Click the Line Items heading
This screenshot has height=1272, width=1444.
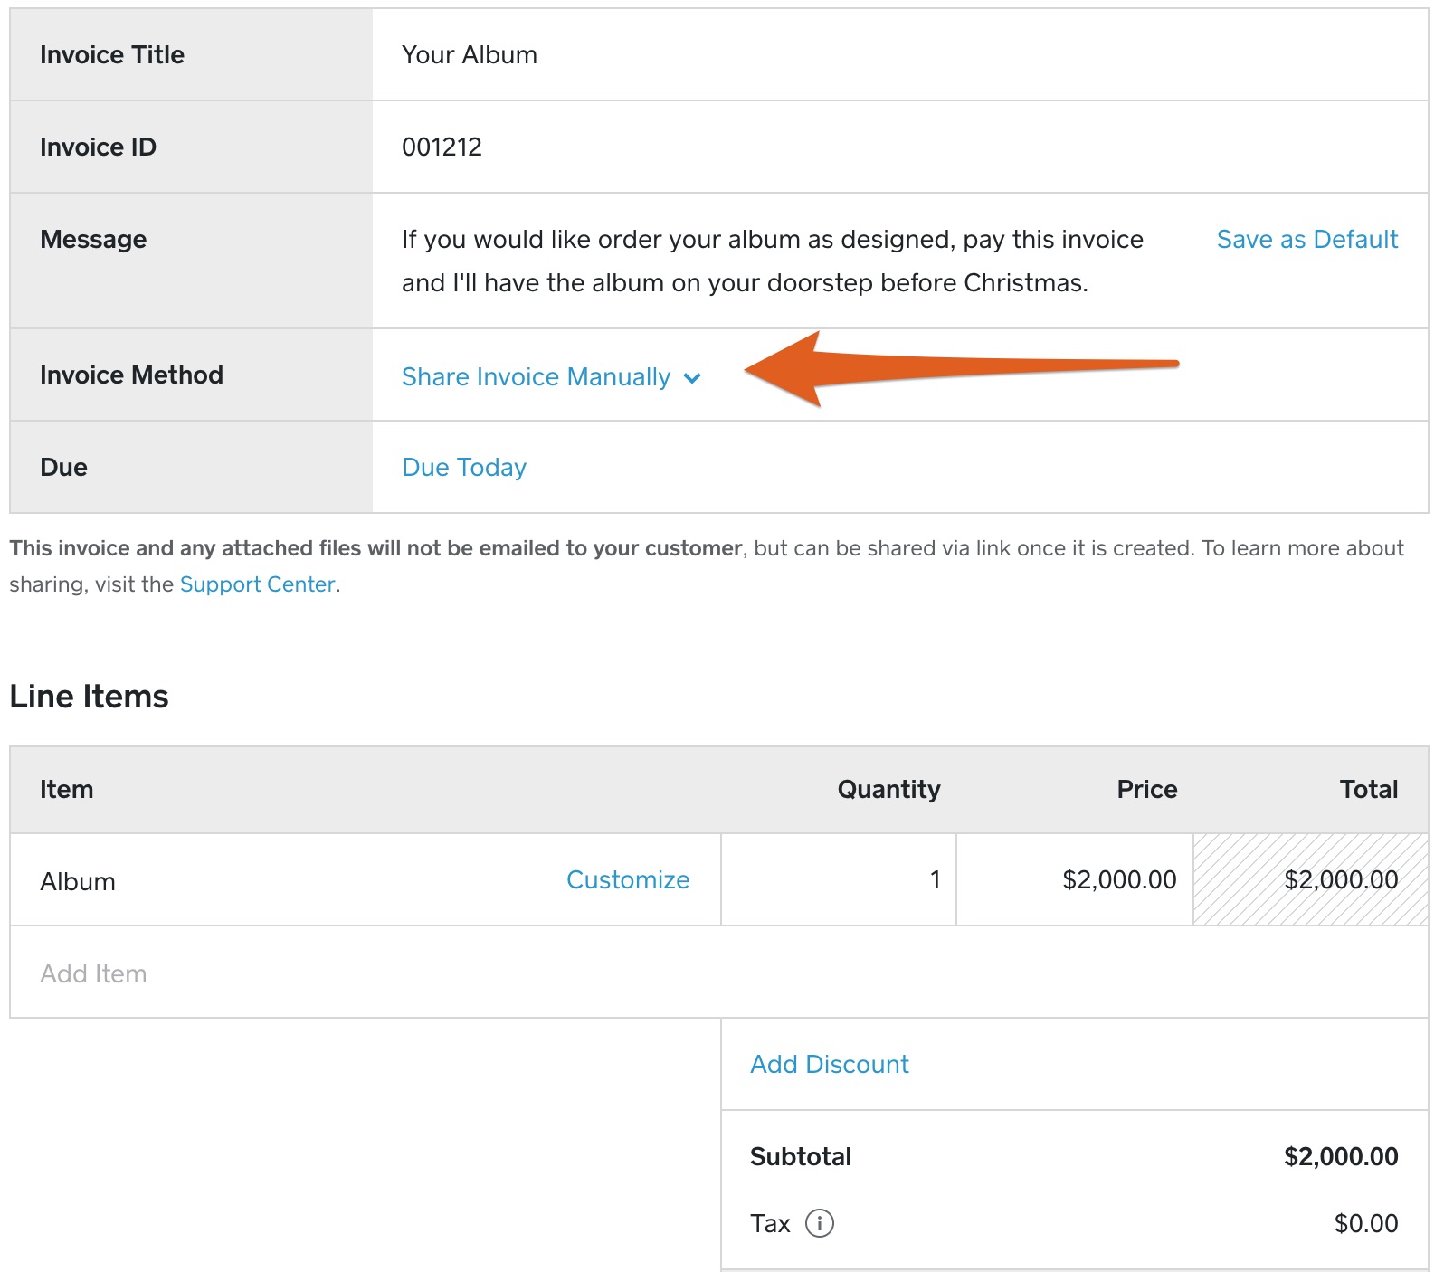[x=89, y=697]
